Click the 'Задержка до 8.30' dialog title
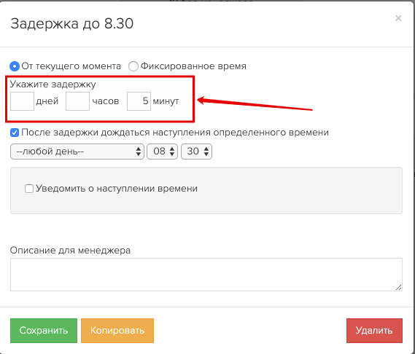The image size is (415, 354). click(71, 23)
